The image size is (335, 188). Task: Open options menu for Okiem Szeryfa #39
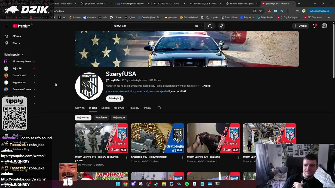point(238,157)
